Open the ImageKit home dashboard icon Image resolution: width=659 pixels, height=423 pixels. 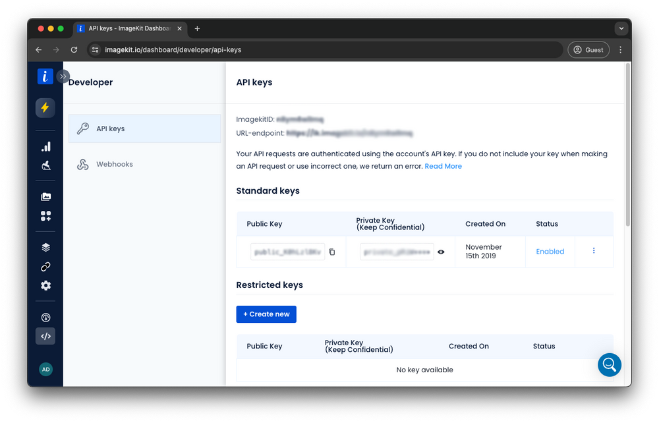click(45, 76)
